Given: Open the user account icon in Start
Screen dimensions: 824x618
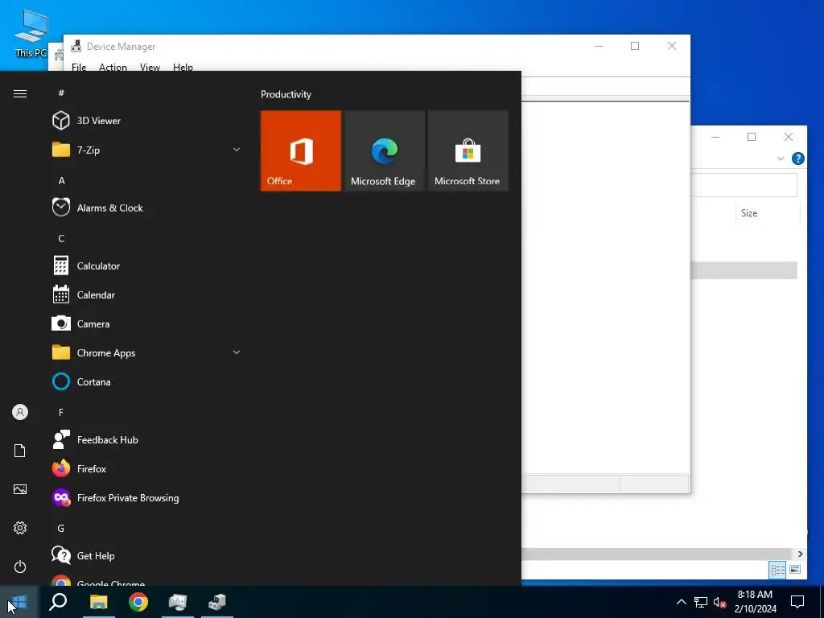Looking at the screenshot, I should point(20,412).
